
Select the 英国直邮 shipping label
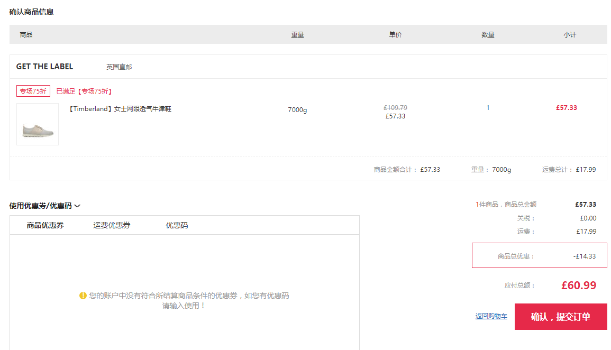point(119,67)
